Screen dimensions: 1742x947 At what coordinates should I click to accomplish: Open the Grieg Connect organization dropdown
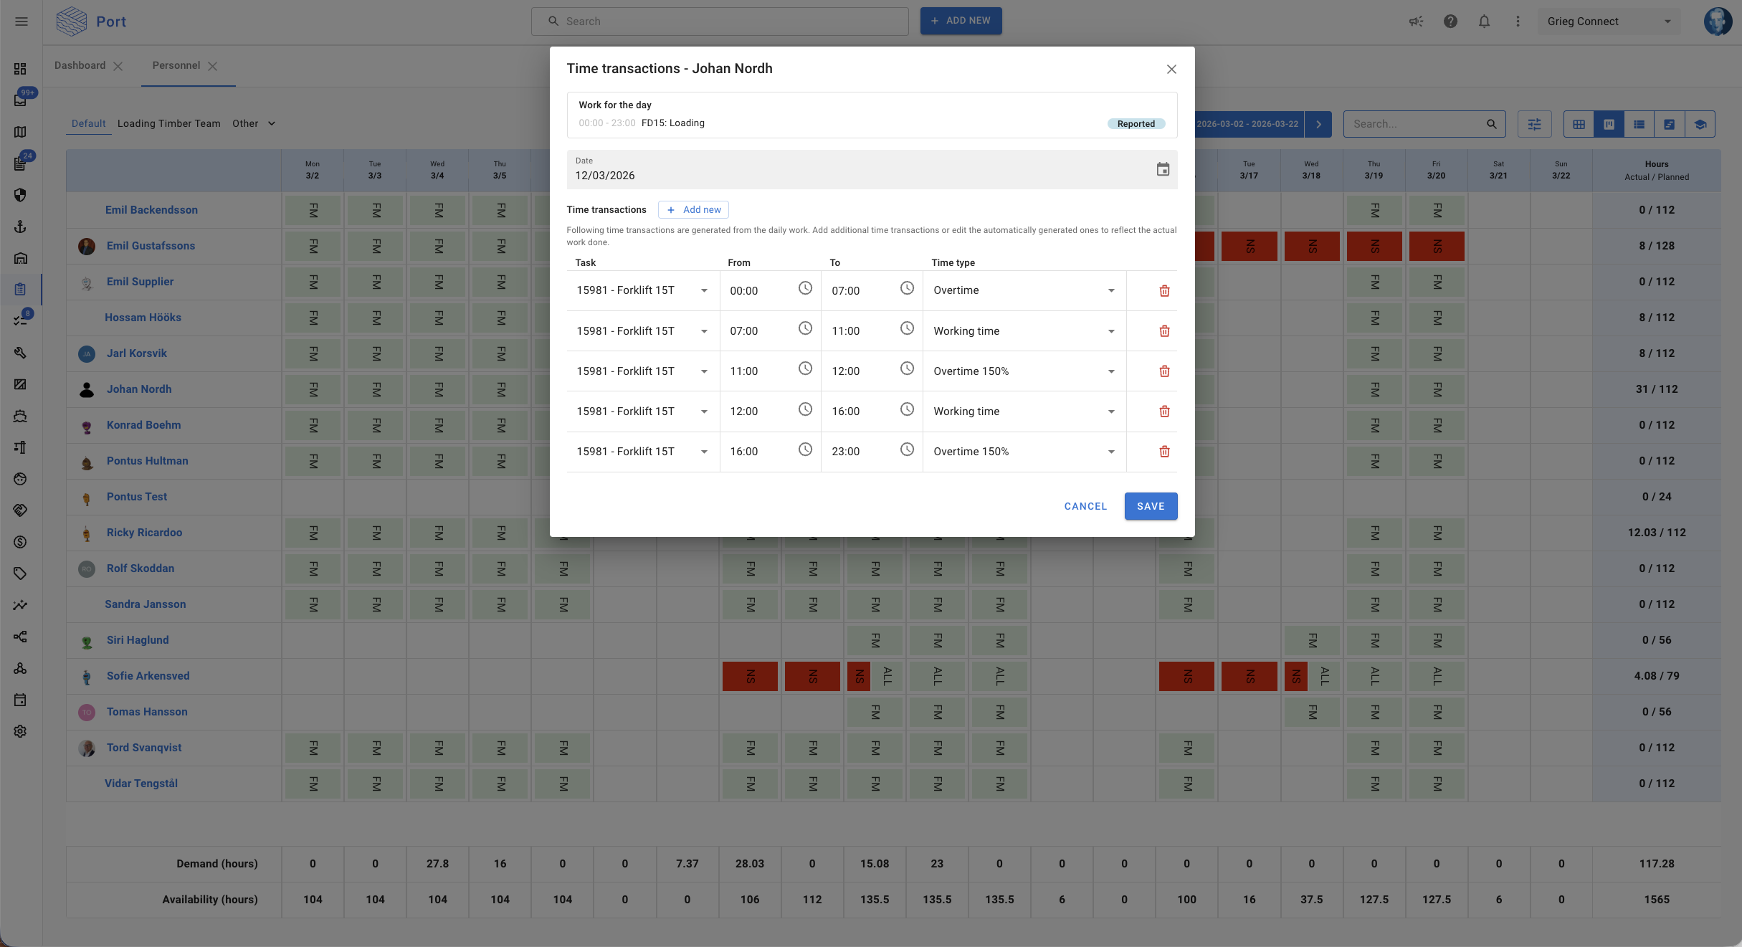(x=1609, y=22)
